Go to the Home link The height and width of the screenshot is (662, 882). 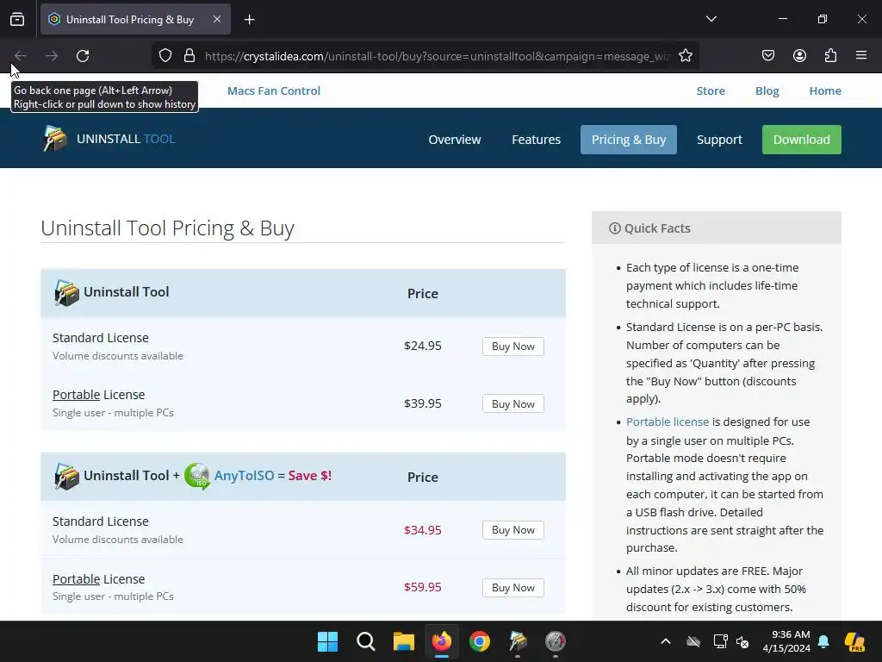[825, 91]
